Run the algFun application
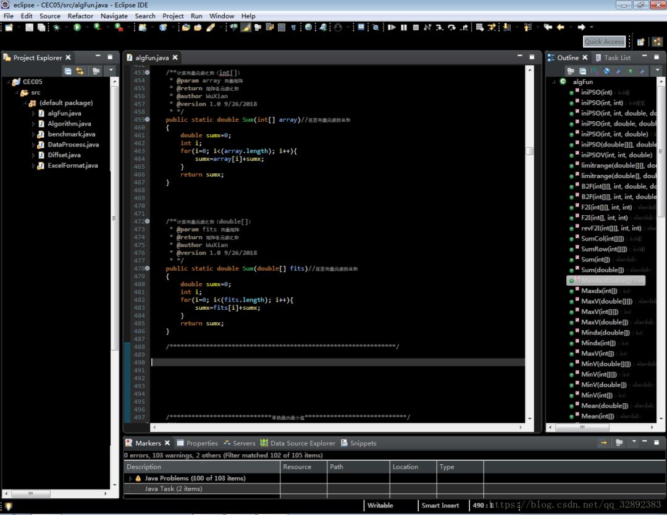 (77, 28)
